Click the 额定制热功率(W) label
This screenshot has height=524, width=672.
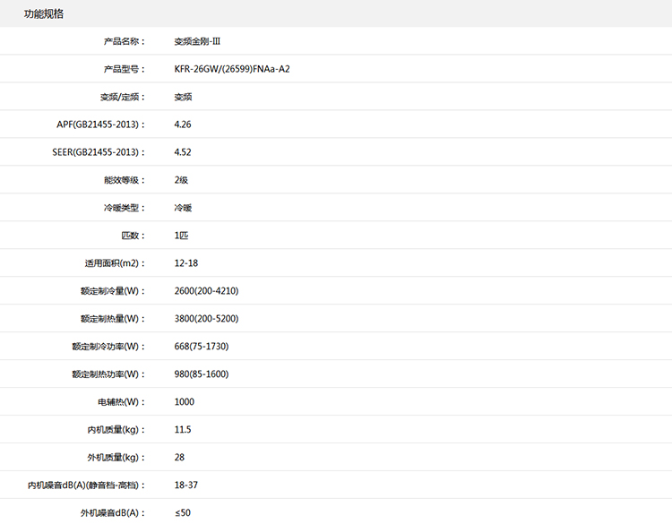[x=108, y=374]
